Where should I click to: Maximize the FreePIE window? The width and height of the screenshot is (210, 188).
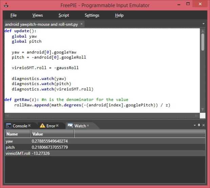(188, 4)
